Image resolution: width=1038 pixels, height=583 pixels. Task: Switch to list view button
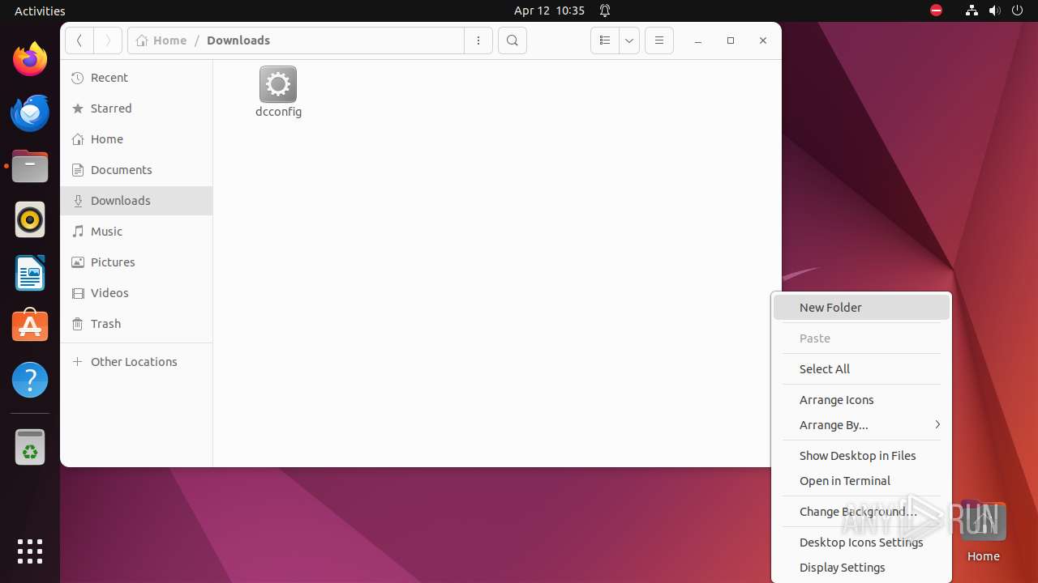pyautogui.click(x=604, y=40)
